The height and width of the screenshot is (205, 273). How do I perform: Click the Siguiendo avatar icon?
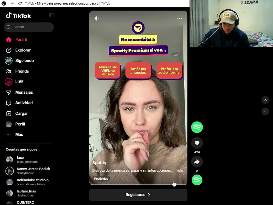[9, 61]
